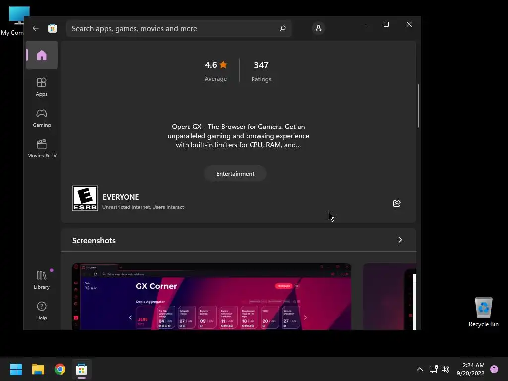Open the Windows Start menu
Image resolution: width=508 pixels, height=381 pixels.
coord(16,369)
